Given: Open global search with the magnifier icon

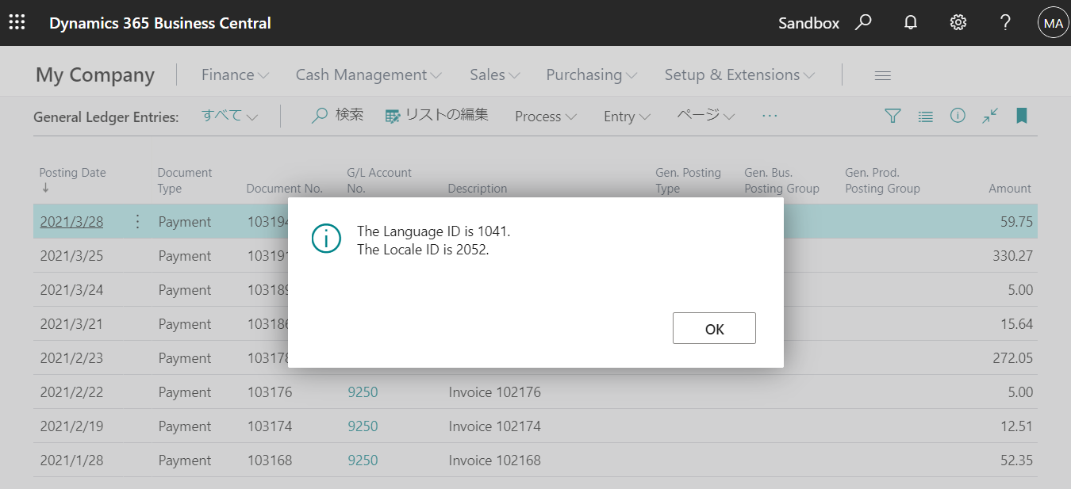Looking at the screenshot, I should coord(863,22).
